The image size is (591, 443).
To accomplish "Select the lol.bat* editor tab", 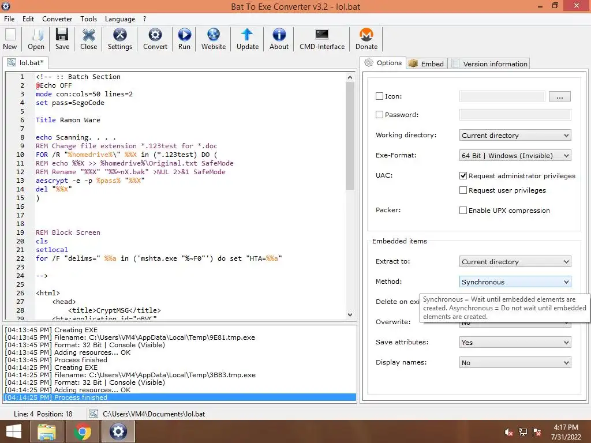I will [x=25, y=62].
